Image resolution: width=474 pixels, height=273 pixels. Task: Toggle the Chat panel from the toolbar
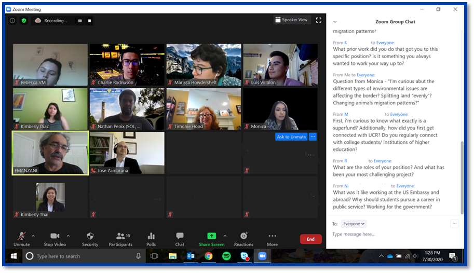(x=180, y=239)
